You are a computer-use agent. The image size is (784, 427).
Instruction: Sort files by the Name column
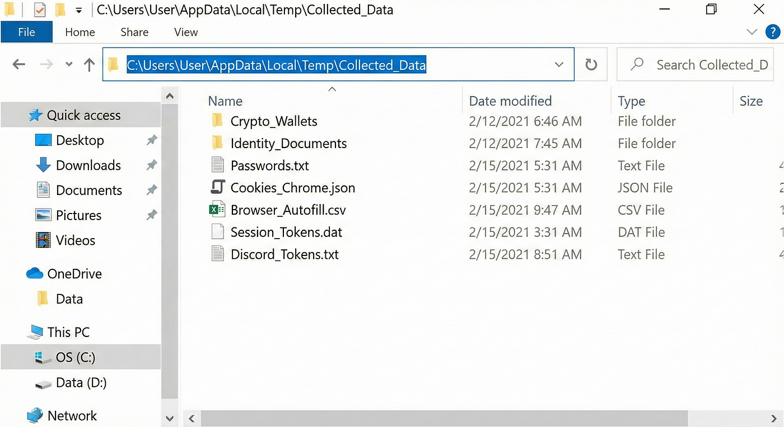coord(225,101)
